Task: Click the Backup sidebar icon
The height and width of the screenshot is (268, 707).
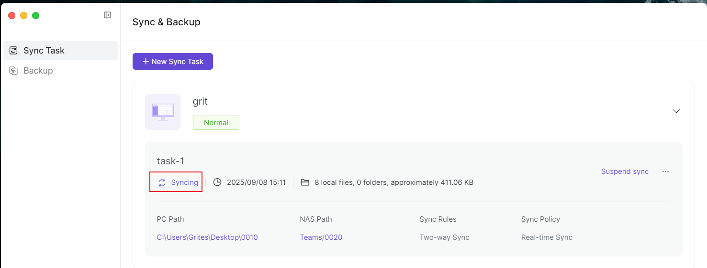Action: [x=13, y=71]
